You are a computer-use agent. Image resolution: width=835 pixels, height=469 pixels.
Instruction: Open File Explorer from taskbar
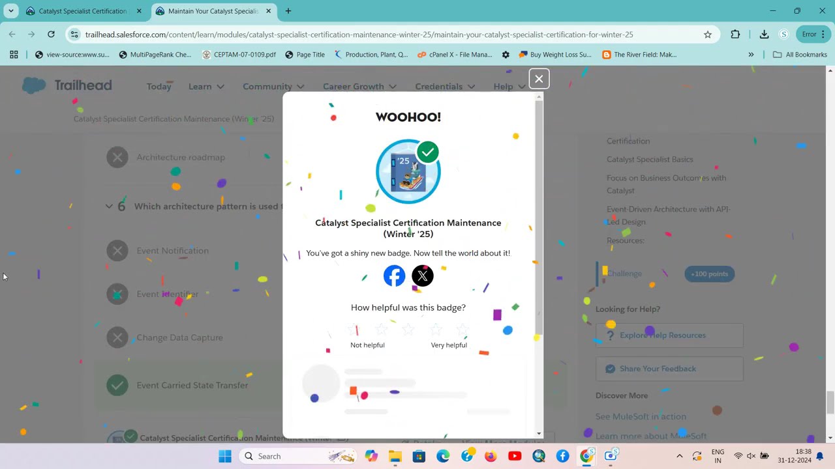[395, 456]
